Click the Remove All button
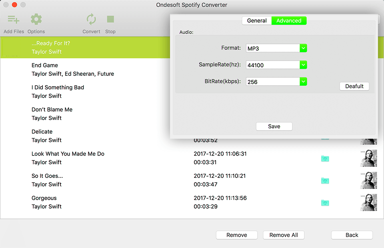The height and width of the screenshot is (248, 384). tap(284, 235)
